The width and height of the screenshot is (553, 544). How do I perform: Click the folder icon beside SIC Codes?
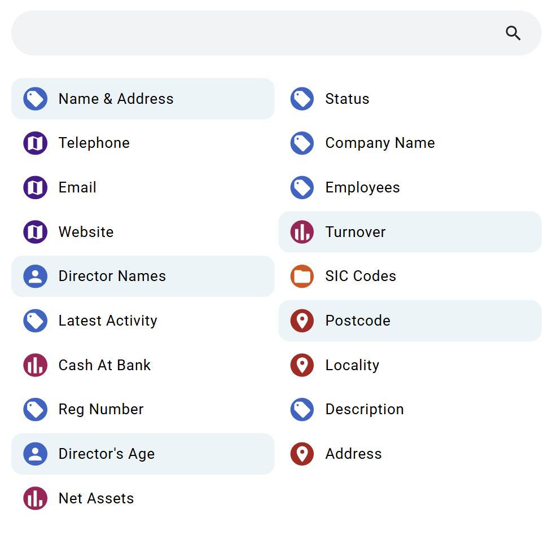[x=302, y=277]
